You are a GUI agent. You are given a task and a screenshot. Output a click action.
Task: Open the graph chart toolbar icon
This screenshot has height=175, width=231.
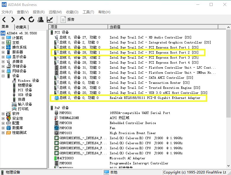tap(50, 20)
